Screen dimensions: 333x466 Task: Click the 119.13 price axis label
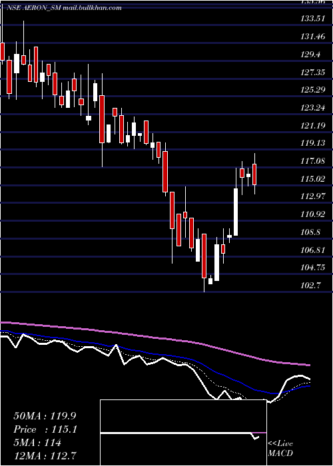coord(313,143)
